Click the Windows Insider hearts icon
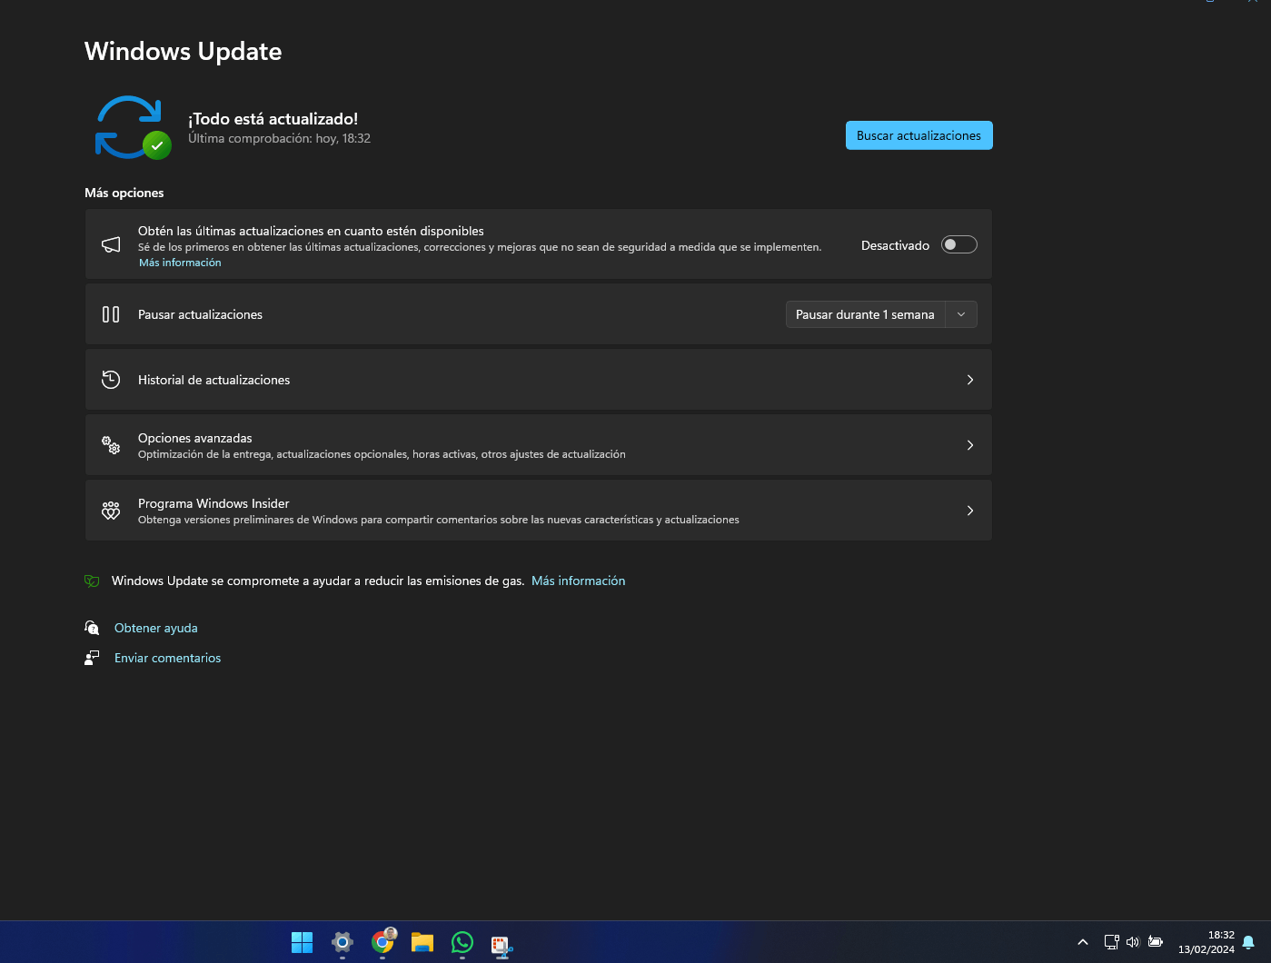 pyautogui.click(x=111, y=511)
